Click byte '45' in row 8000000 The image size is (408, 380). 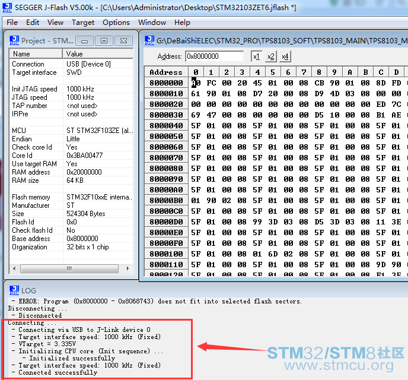pyautogui.click(x=257, y=83)
